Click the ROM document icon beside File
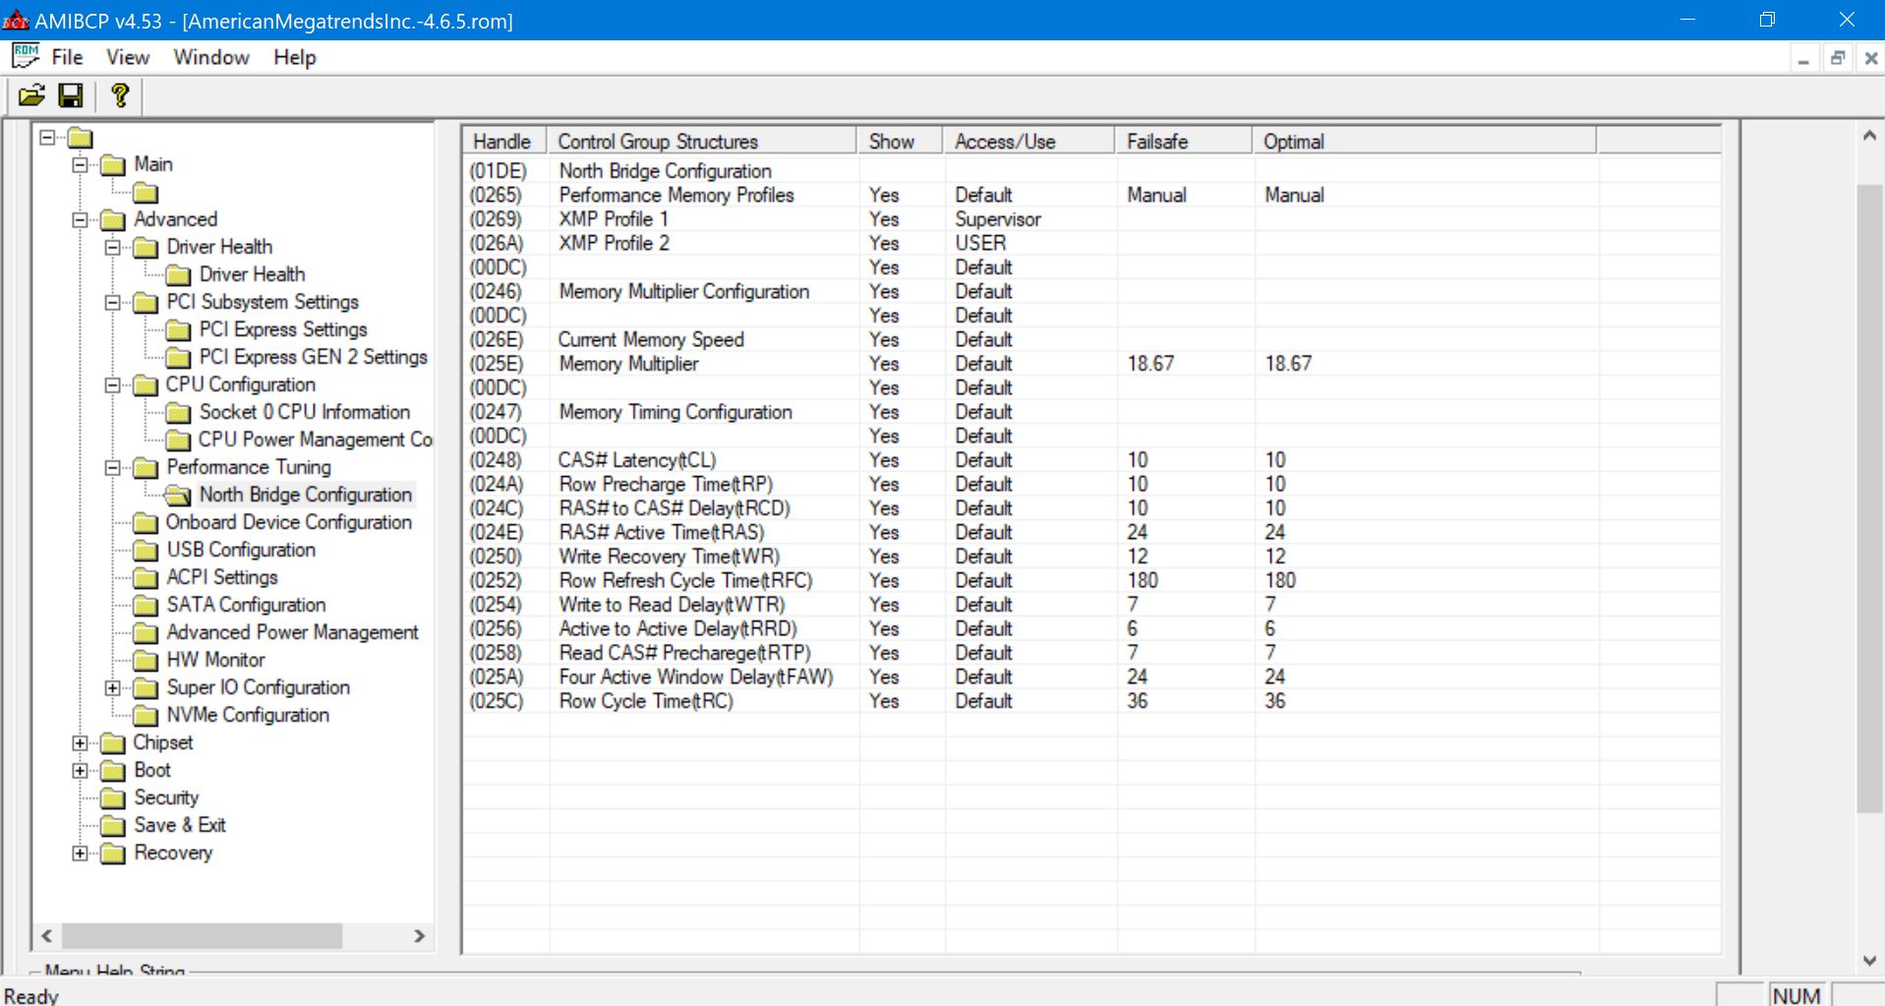This screenshot has height=1006, width=1885. click(26, 56)
